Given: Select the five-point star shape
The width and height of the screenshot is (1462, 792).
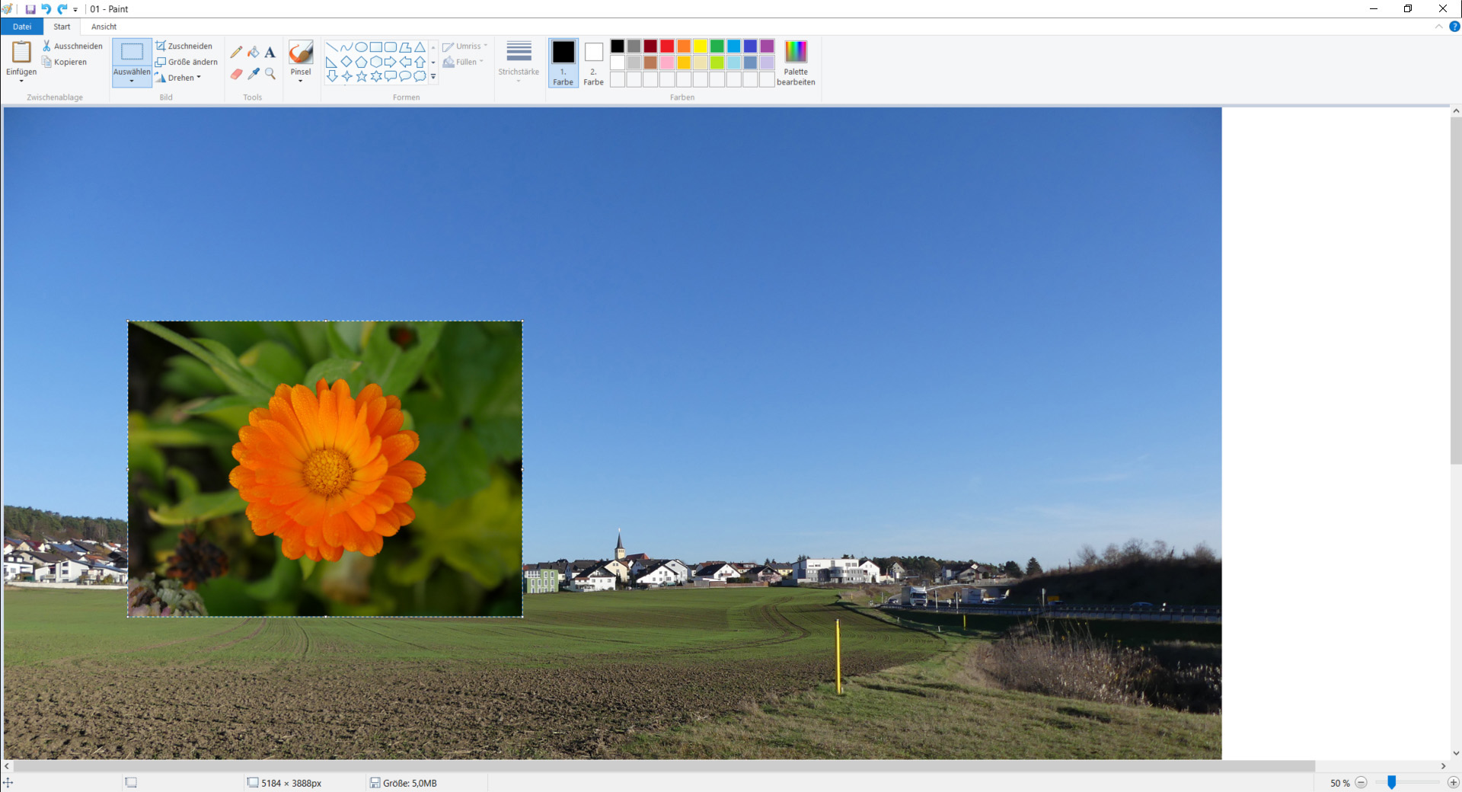Looking at the screenshot, I should [x=362, y=76].
